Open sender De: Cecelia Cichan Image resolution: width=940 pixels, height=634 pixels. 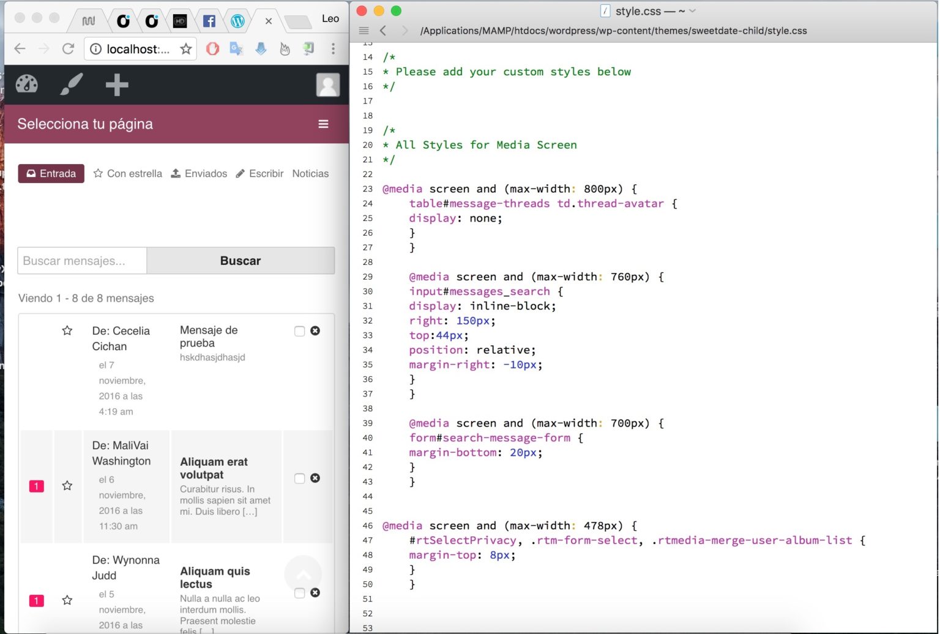pyautogui.click(x=121, y=338)
